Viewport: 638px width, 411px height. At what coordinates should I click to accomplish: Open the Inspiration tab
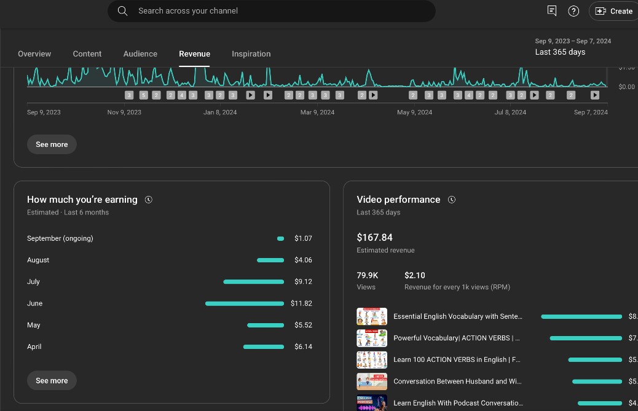click(x=251, y=54)
